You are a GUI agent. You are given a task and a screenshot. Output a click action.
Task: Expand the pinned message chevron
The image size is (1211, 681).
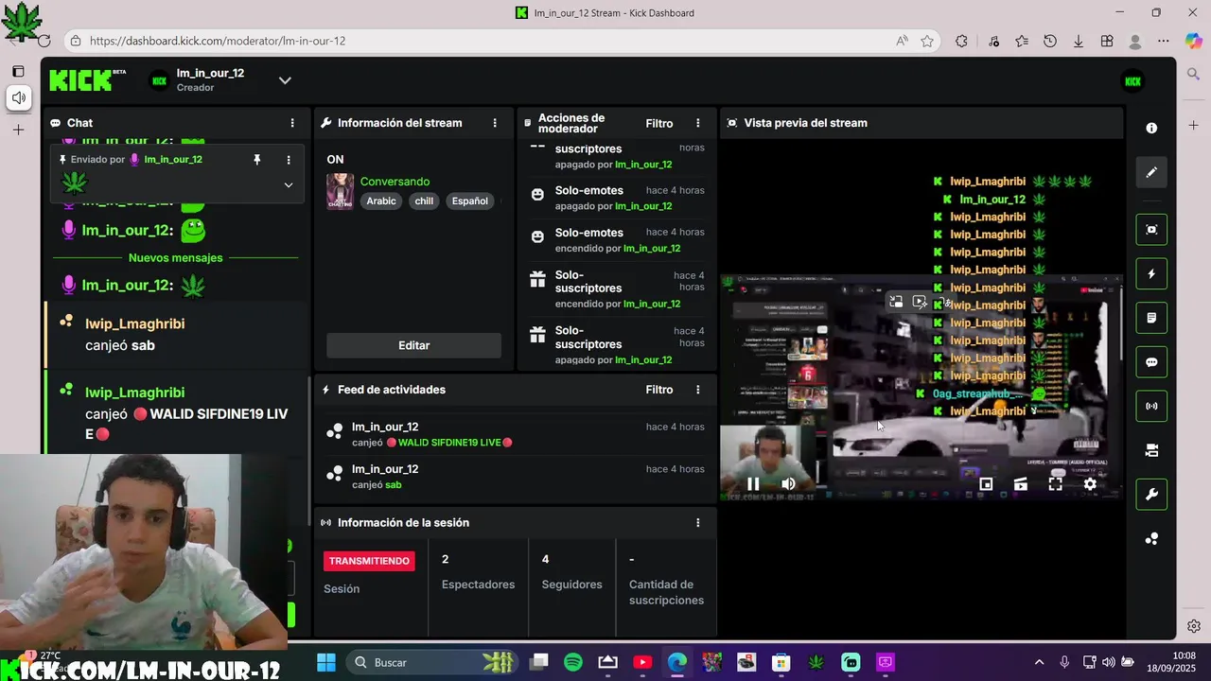289,185
